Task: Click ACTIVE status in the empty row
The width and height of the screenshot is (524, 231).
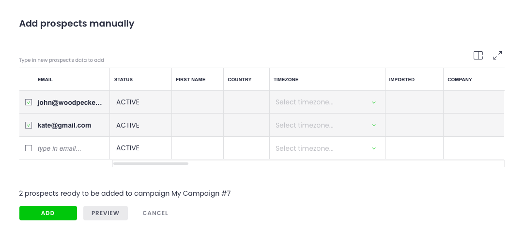Action: pyautogui.click(x=128, y=148)
